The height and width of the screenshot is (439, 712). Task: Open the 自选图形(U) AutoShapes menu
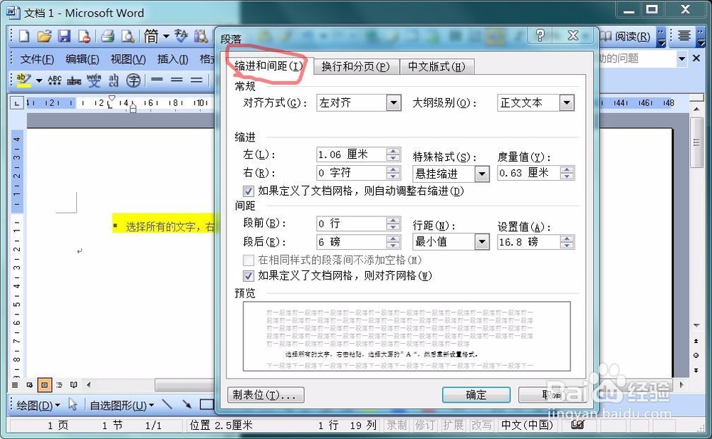point(122,405)
